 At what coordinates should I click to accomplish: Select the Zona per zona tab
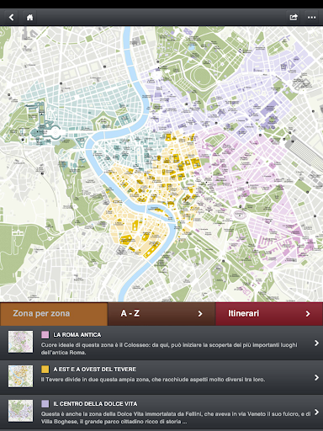coord(54,314)
